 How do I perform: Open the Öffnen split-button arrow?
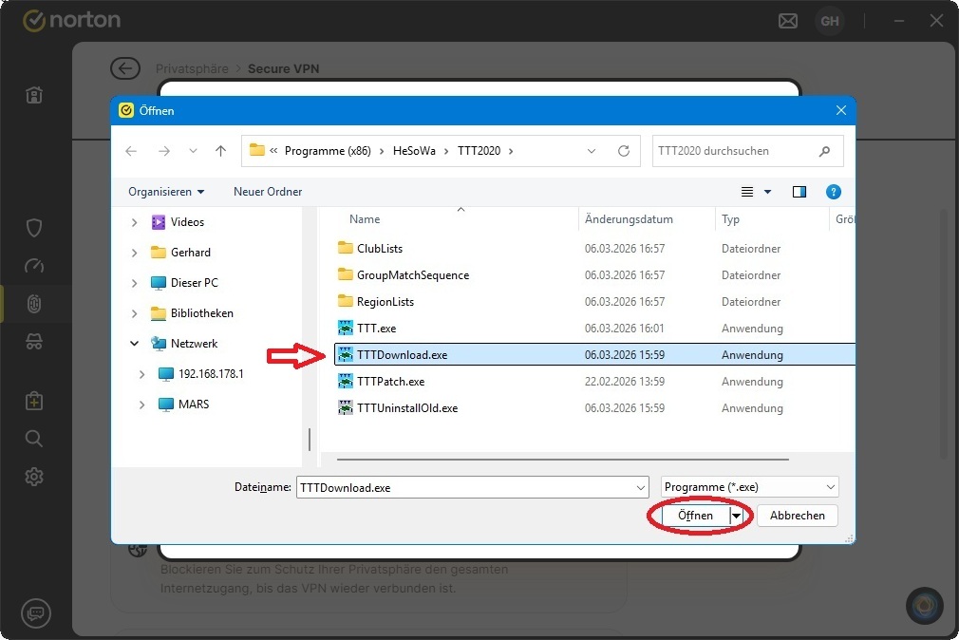tap(737, 516)
